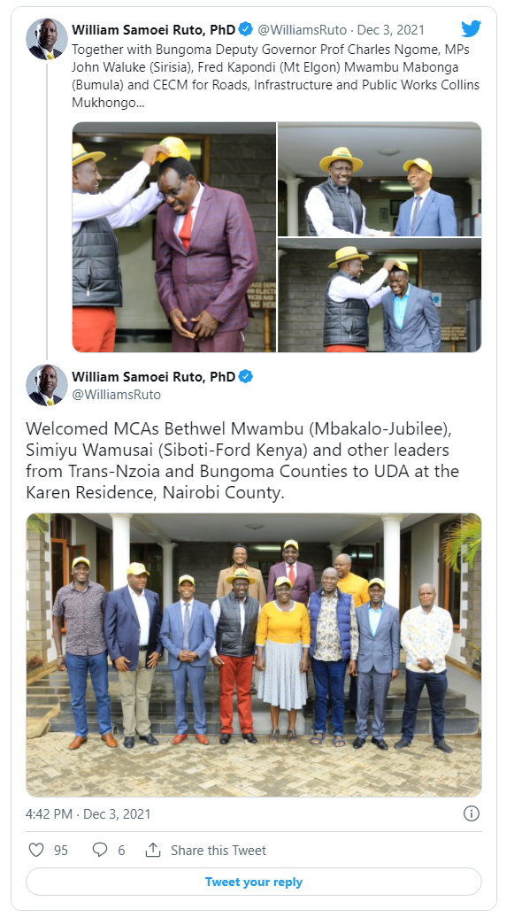The image size is (514, 917).
Task: Open the @WilliamsRuto handle under the main tweet
Action: click(x=117, y=395)
